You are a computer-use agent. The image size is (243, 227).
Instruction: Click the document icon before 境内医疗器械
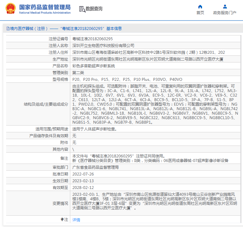[x=8, y=29]
